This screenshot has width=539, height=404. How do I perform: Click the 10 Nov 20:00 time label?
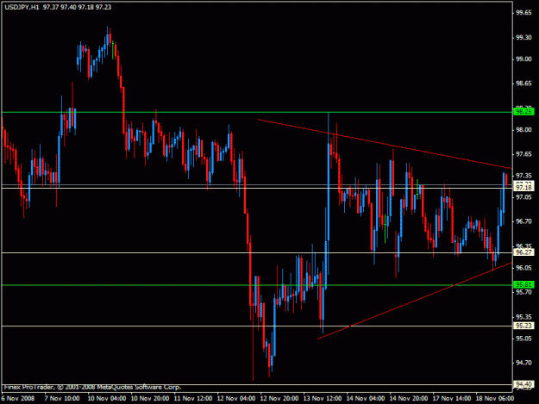150,399
